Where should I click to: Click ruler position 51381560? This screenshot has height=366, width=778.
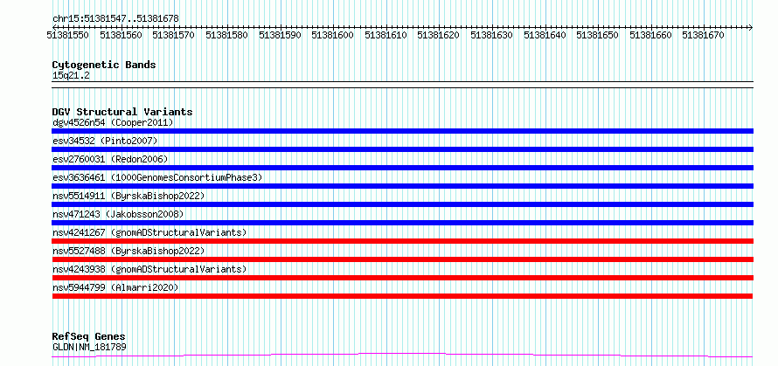click(121, 35)
